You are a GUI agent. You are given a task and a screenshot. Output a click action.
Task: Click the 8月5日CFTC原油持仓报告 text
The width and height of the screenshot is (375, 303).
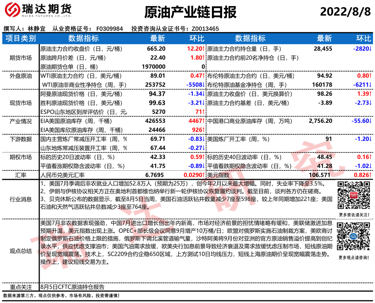point(72,287)
